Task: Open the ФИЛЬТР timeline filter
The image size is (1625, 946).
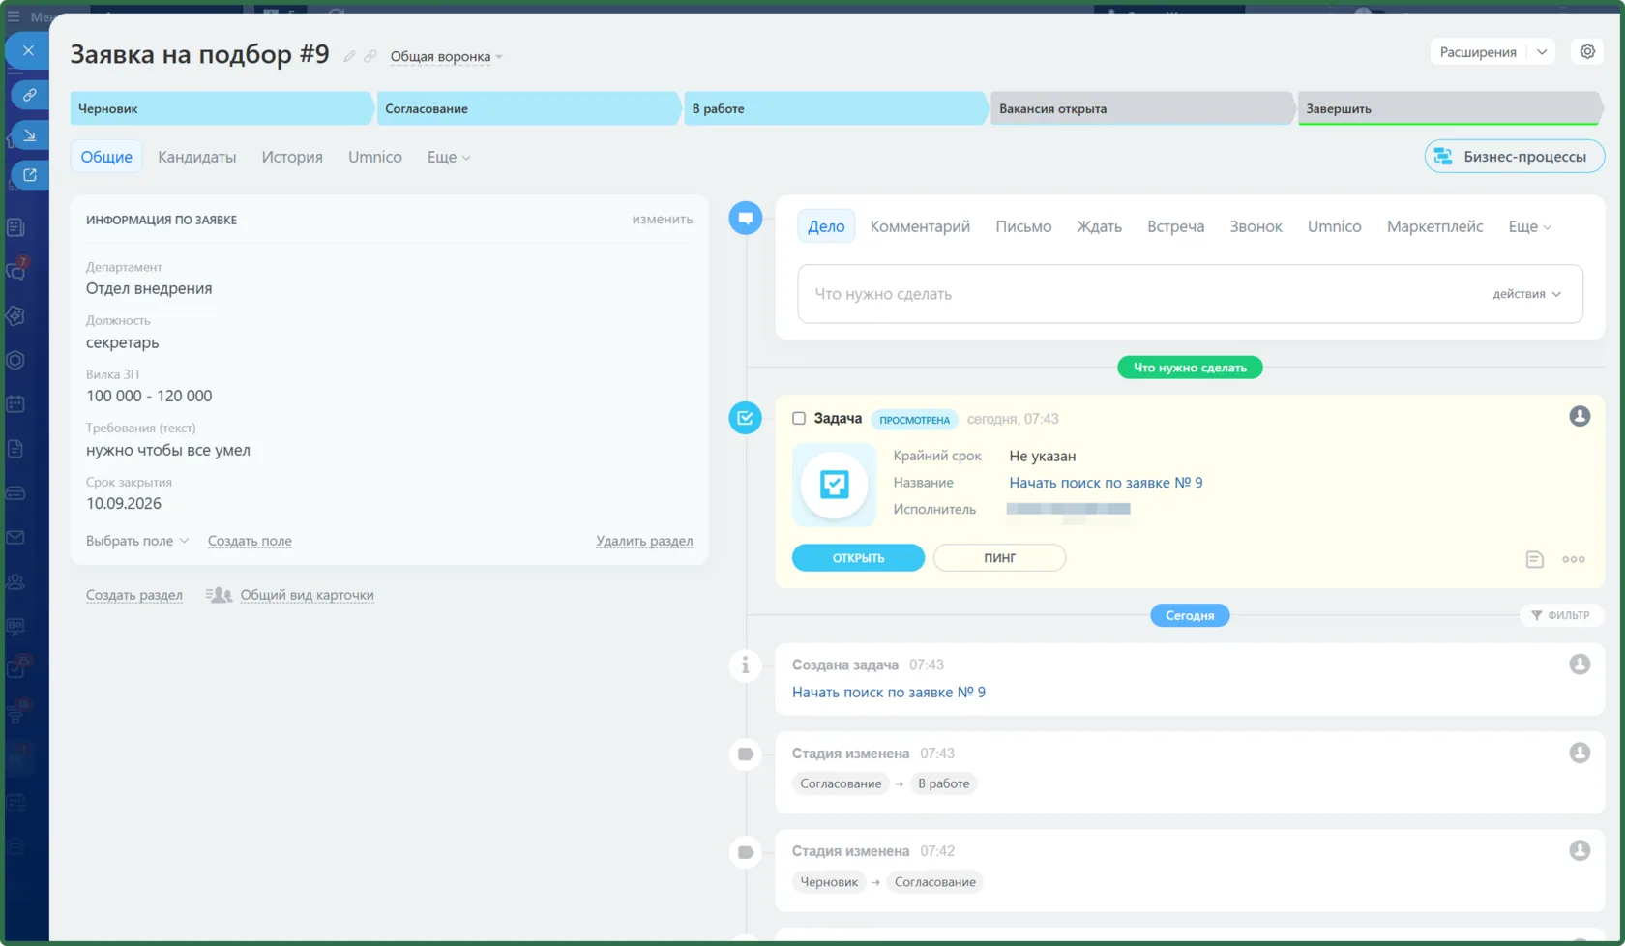Action: click(x=1561, y=615)
